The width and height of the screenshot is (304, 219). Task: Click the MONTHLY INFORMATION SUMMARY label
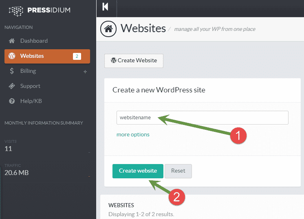[x=44, y=123]
